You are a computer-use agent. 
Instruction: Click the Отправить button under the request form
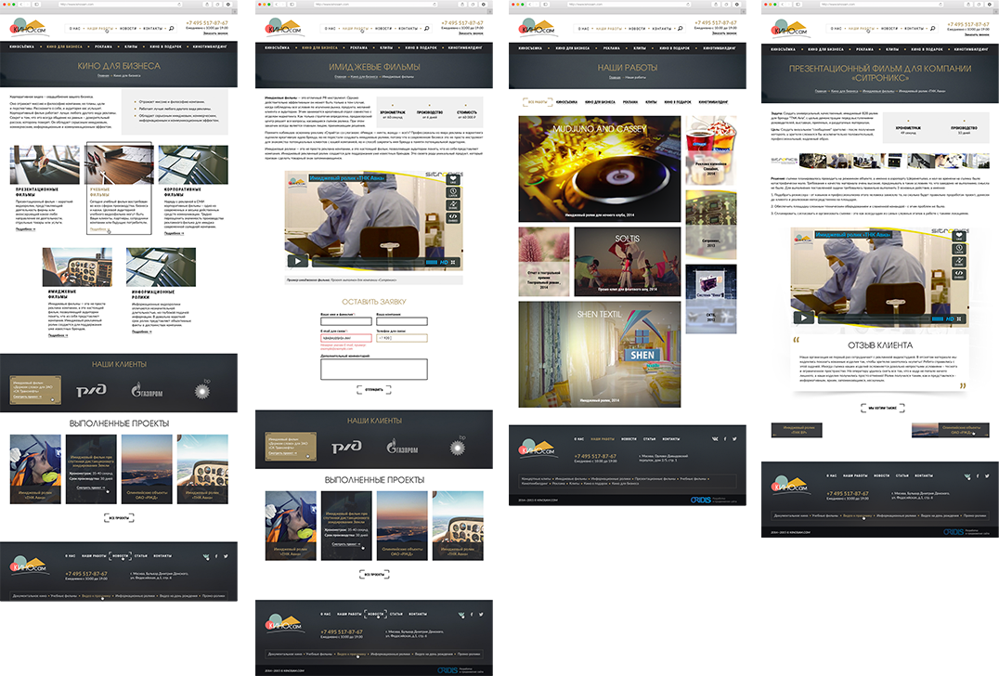374,389
